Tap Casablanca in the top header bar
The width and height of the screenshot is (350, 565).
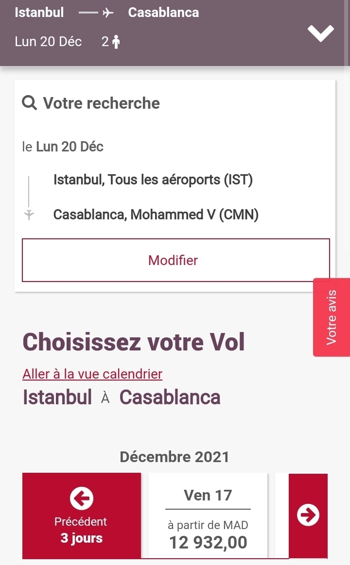pos(163,13)
